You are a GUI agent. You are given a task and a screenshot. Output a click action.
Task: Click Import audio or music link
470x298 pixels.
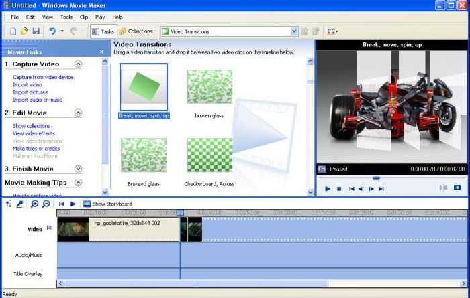coord(37,100)
